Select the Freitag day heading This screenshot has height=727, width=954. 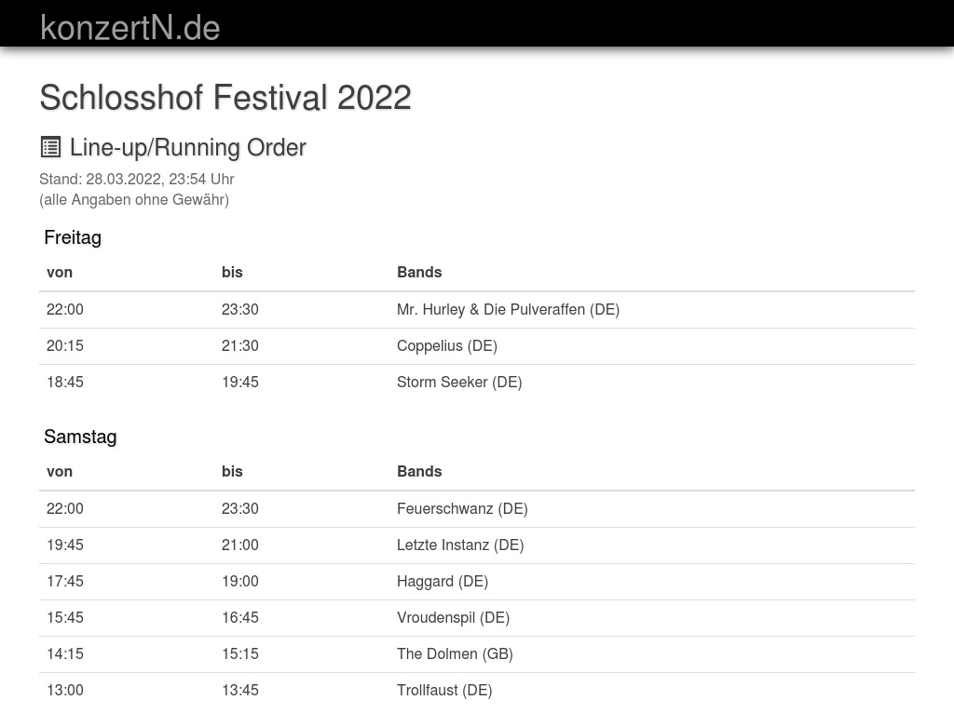click(x=73, y=237)
